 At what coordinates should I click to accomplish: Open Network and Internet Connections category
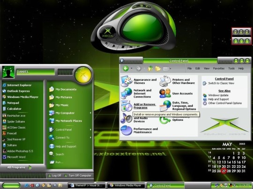[x=136, y=93]
